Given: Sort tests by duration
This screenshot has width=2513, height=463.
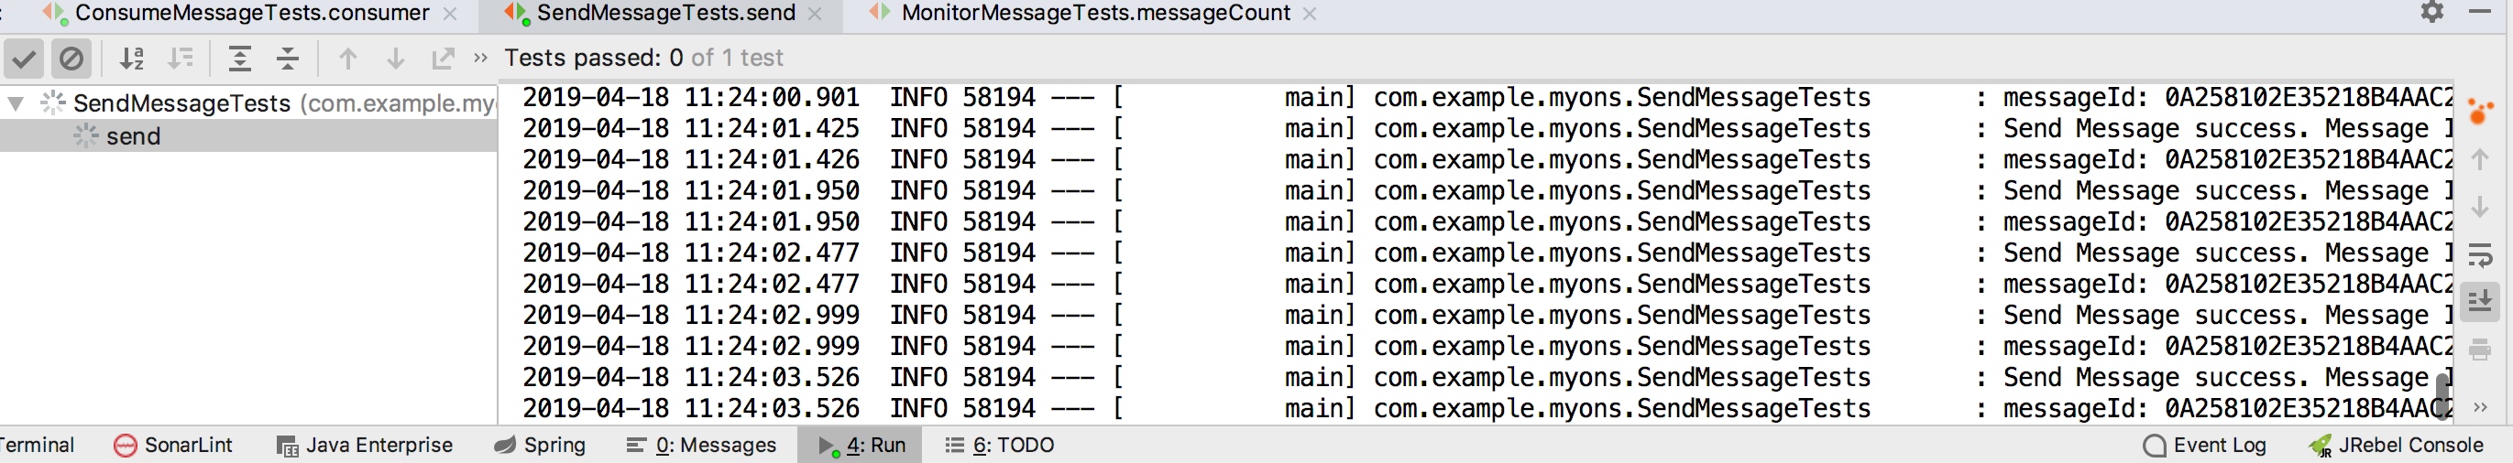Looking at the screenshot, I should click(181, 59).
